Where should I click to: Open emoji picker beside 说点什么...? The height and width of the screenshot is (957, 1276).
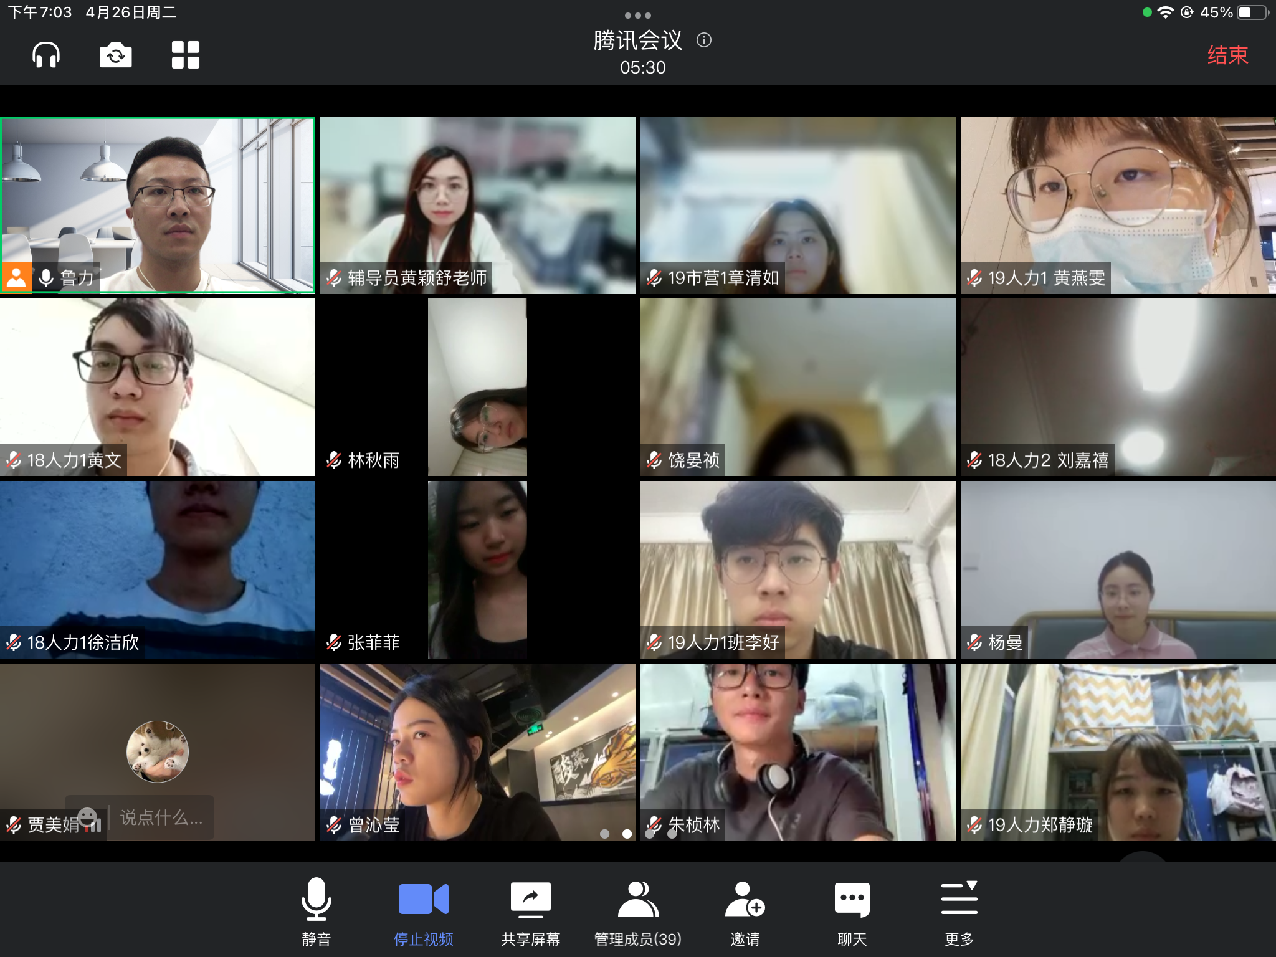pos(87,817)
